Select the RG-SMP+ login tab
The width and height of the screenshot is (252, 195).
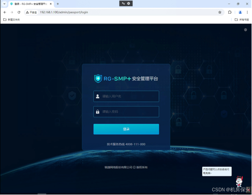(x=30, y=4)
